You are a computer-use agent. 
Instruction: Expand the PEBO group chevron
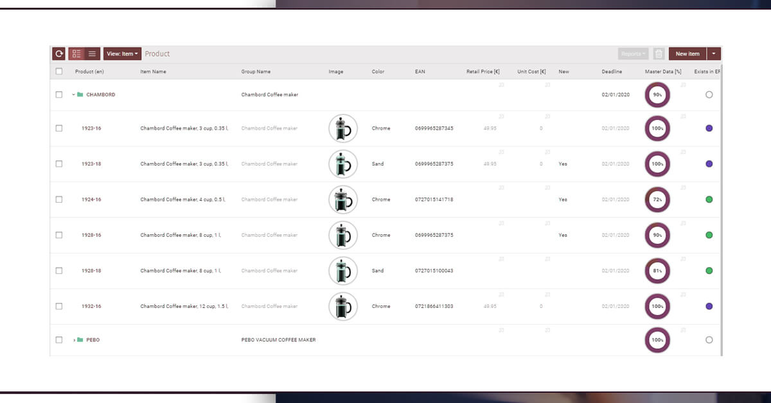pos(73,339)
